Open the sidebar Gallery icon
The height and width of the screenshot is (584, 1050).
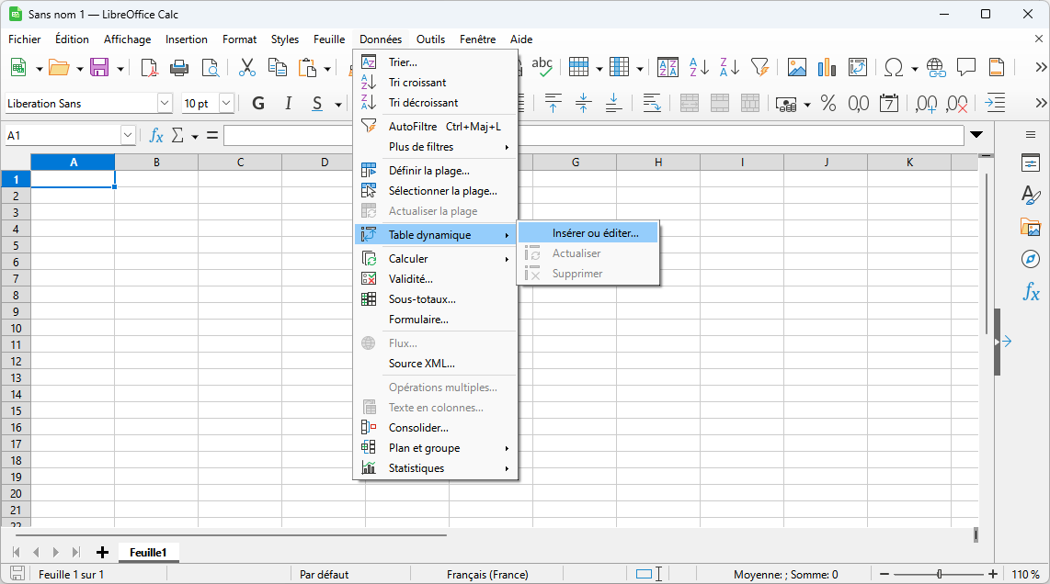[x=1031, y=227]
